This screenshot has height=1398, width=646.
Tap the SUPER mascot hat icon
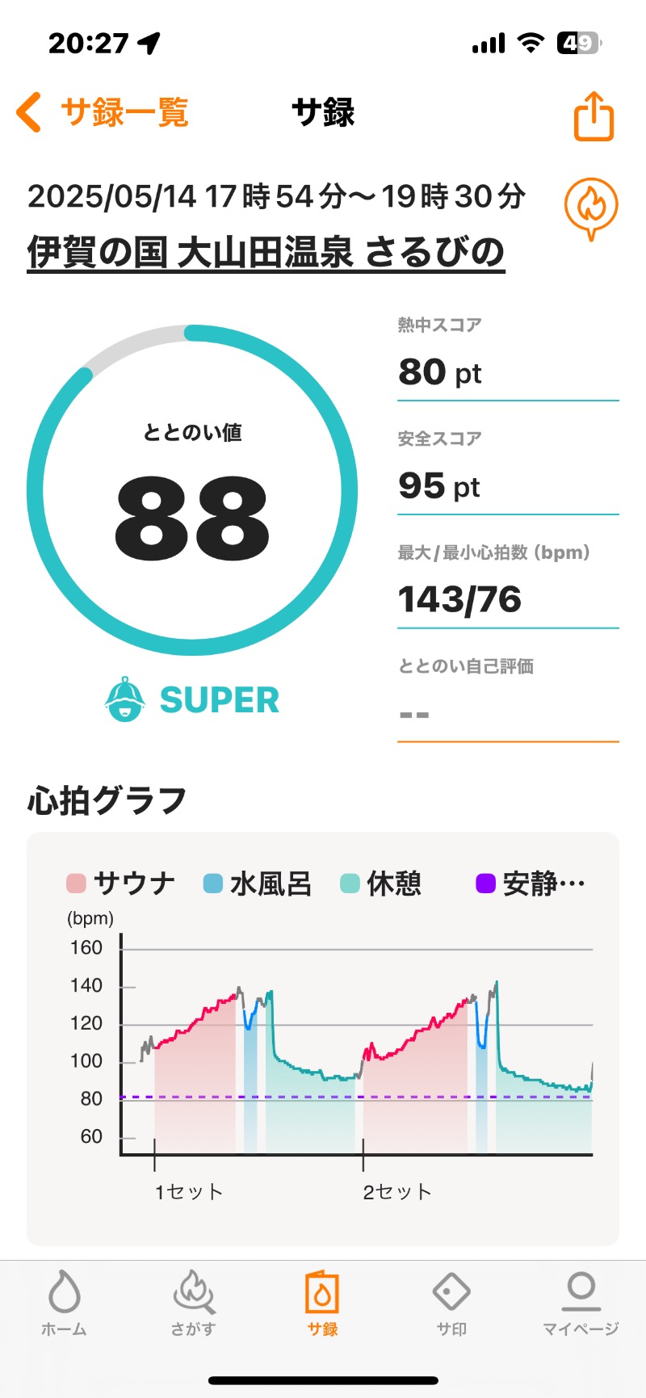coord(125,699)
